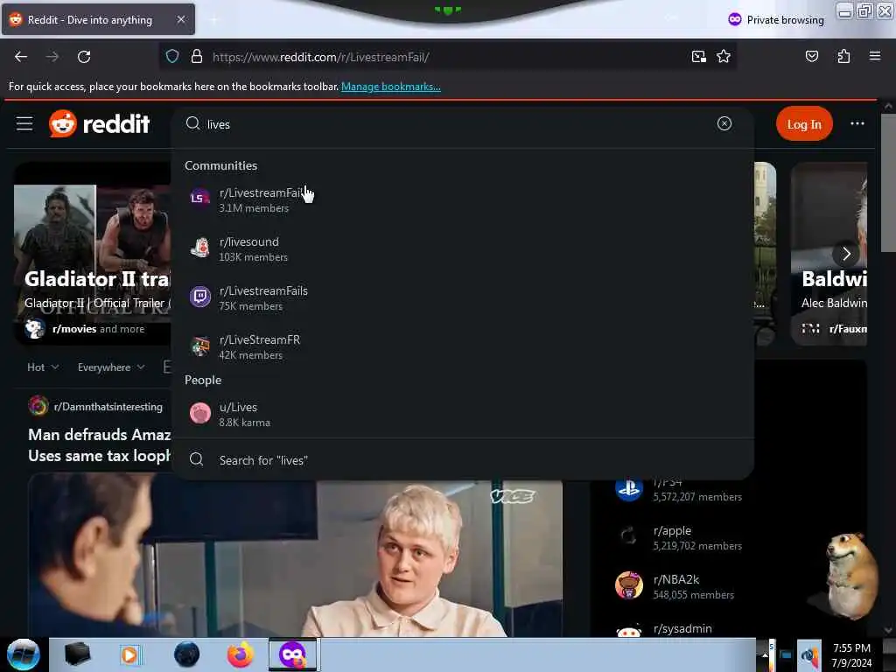Clear the search field text
Image resolution: width=896 pixels, height=672 pixels.
coord(724,123)
